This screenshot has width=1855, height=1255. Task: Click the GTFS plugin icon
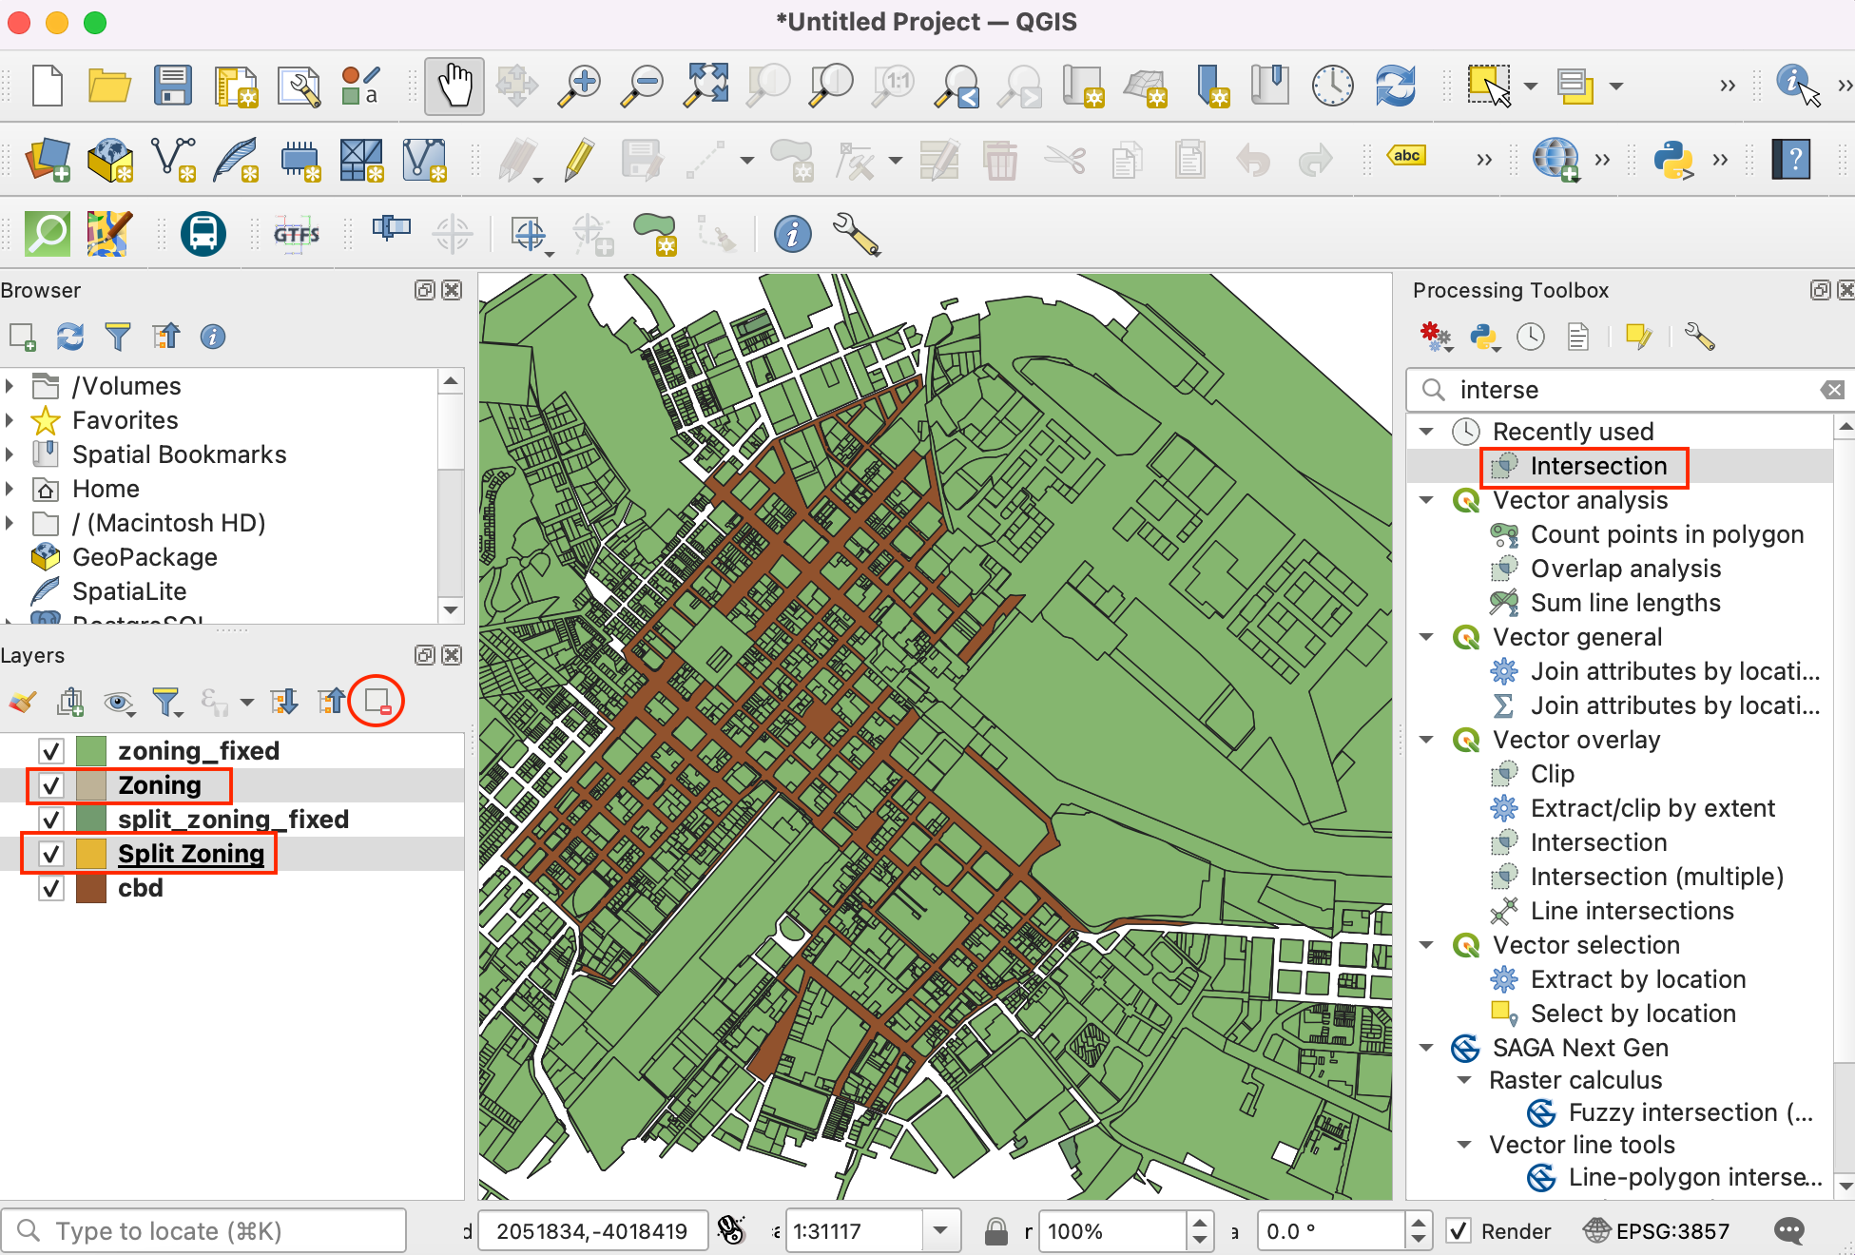click(296, 234)
